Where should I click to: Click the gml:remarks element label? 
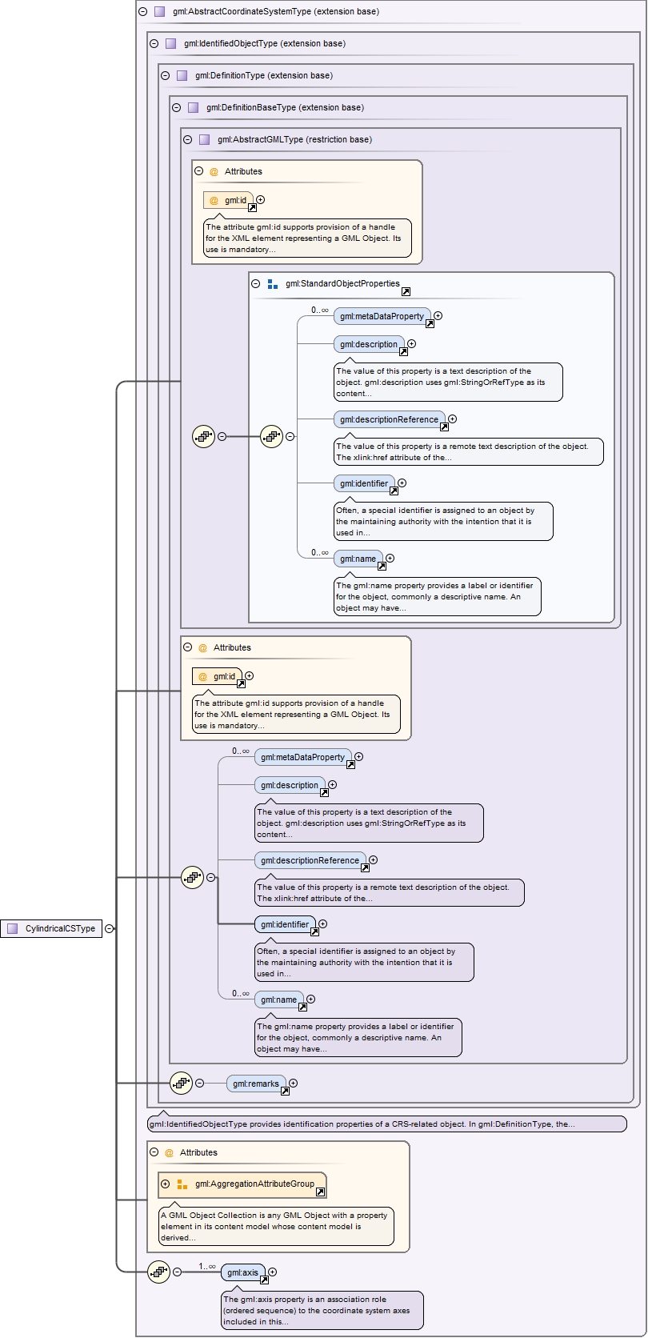[254, 1083]
